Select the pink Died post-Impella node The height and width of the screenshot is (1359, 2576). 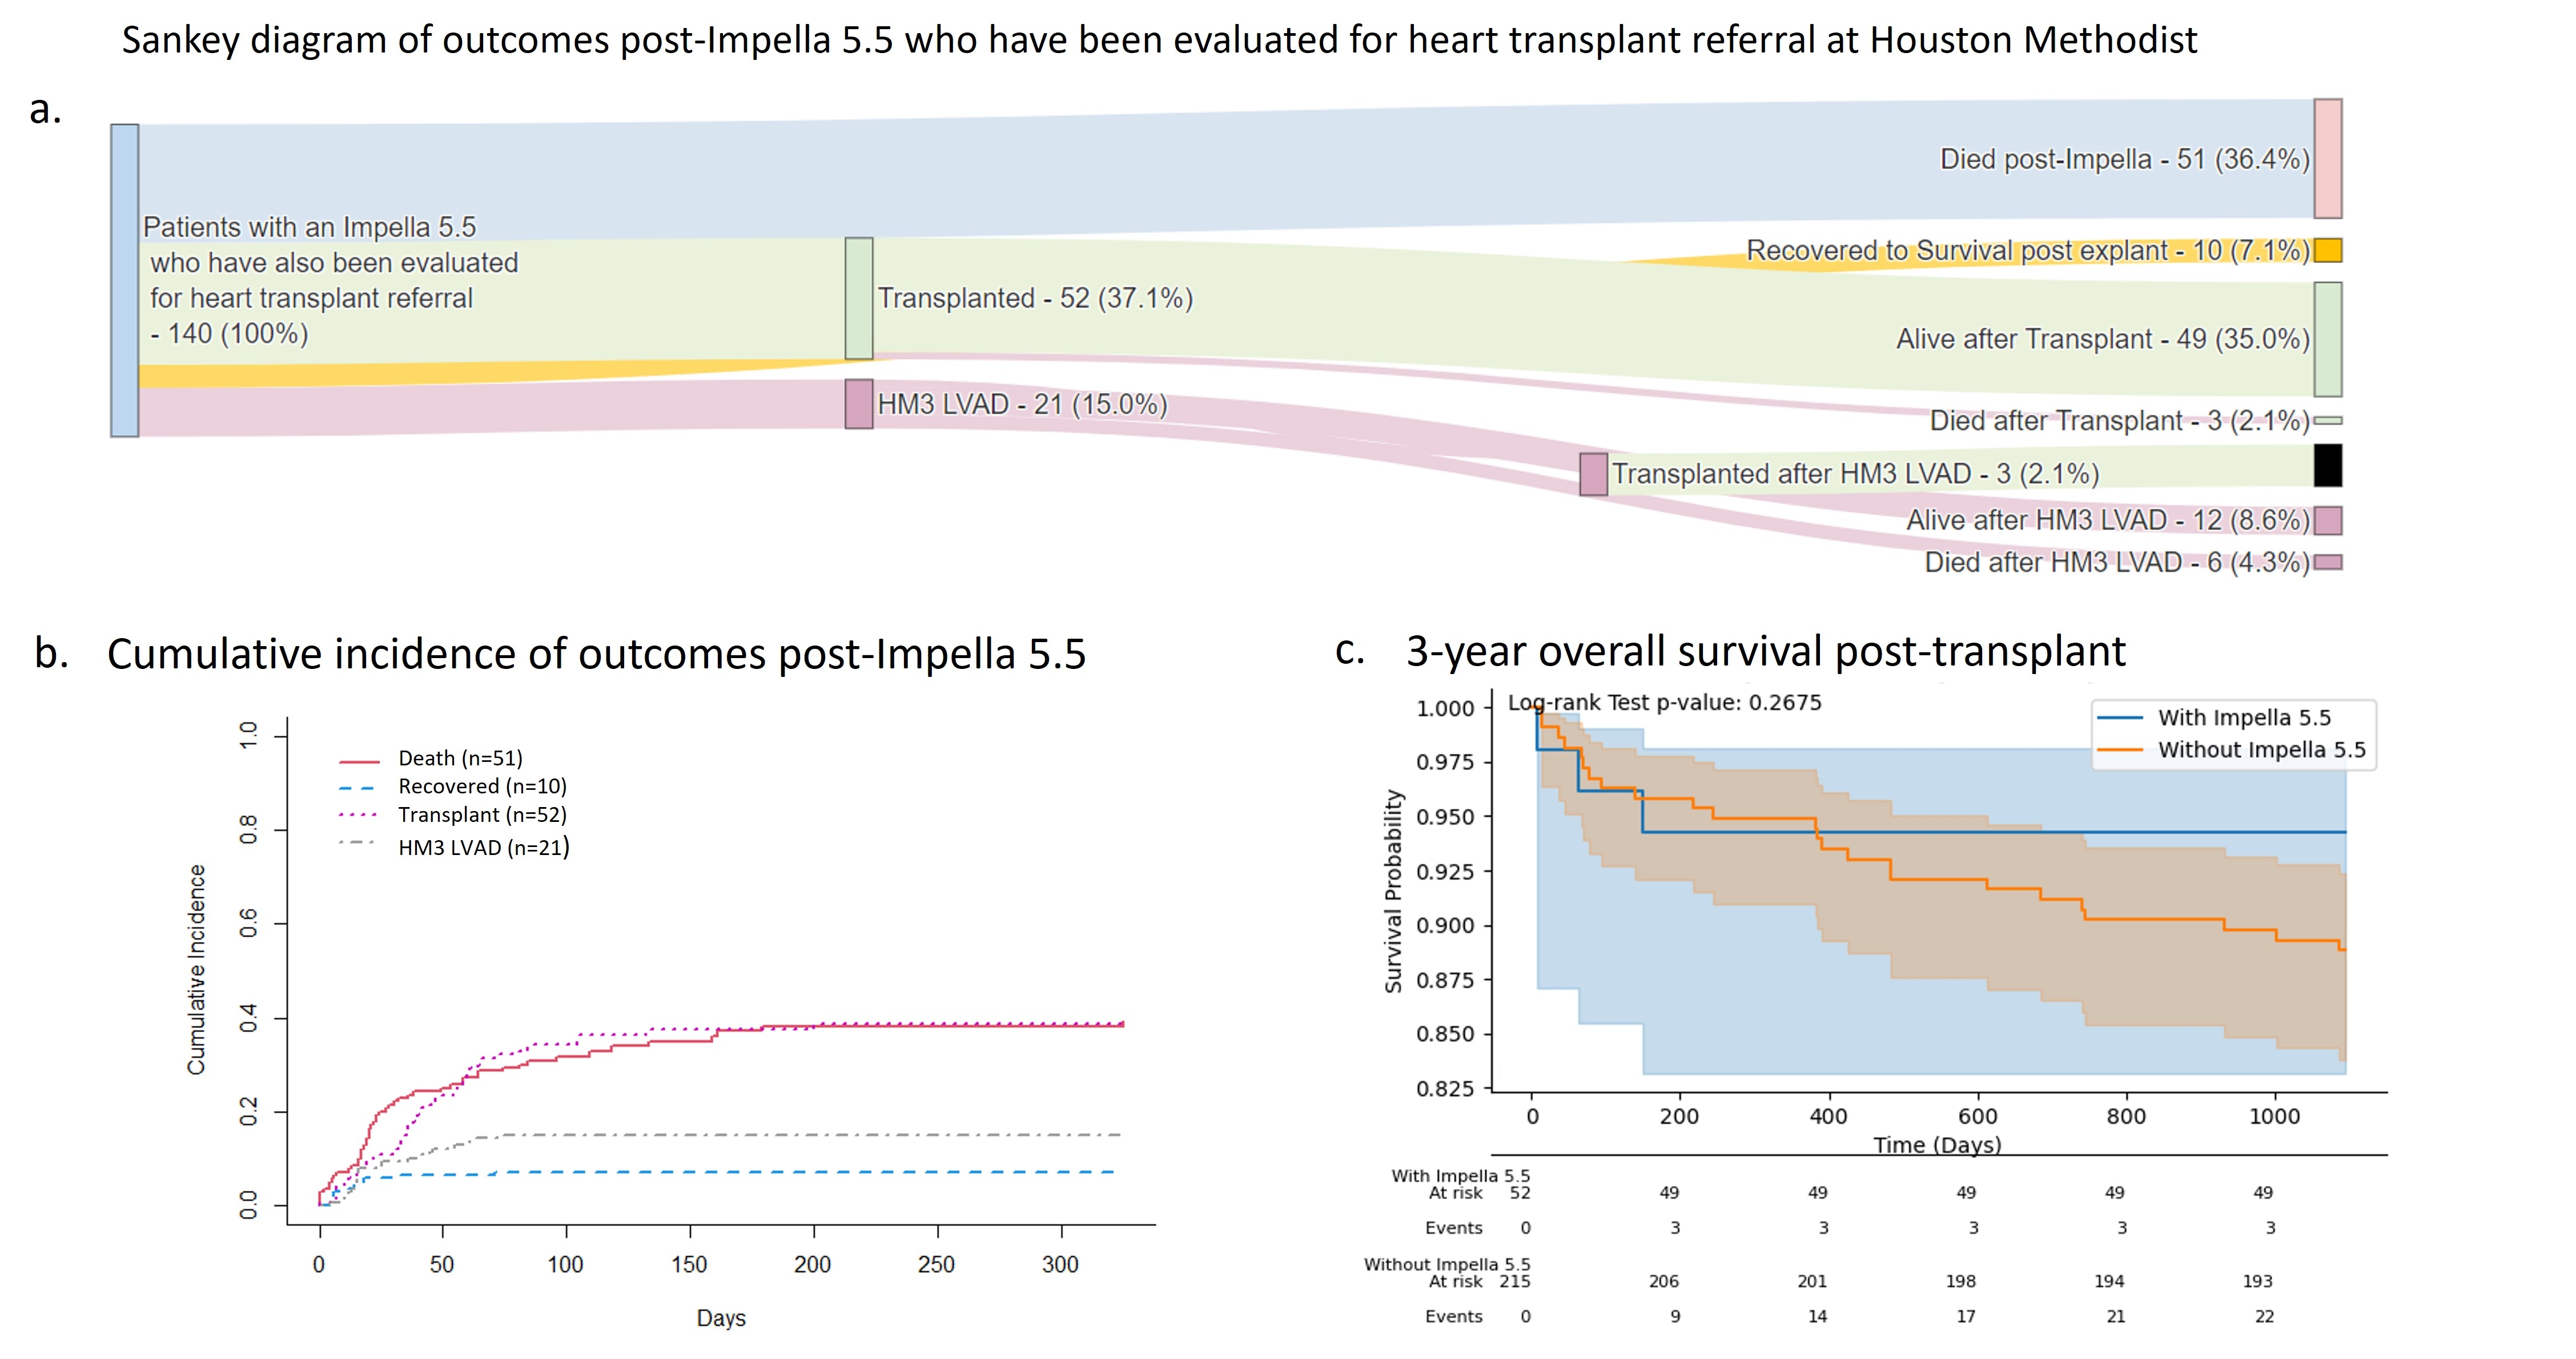click(x=2327, y=158)
